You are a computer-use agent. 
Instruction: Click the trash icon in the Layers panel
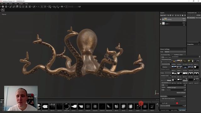(x=185, y=15)
